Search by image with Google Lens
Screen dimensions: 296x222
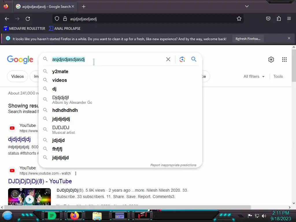pyautogui.click(x=182, y=59)
